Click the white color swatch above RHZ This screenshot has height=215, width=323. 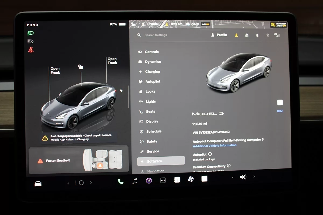(x=280, y=102)
